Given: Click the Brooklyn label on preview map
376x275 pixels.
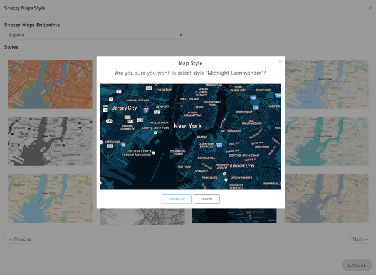Looking at the screenshot, I should pyautogui.click(x=241, y=166).
